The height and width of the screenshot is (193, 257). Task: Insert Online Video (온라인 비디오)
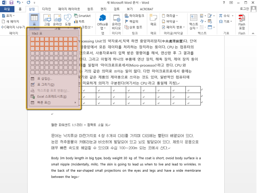pos(116,22)
